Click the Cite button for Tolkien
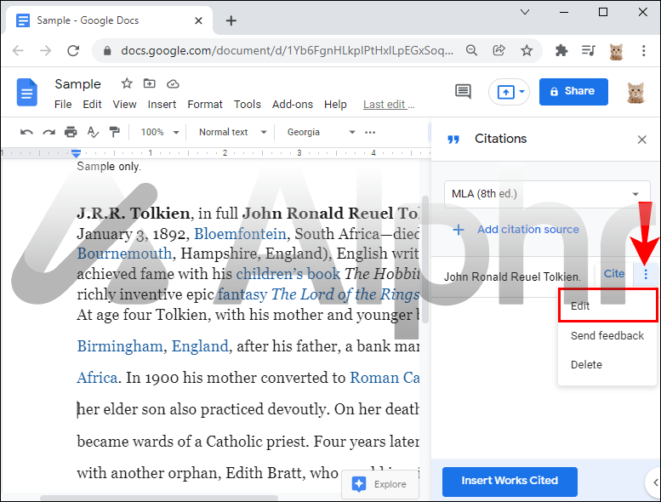Viewport: 661px width, 502px height. (x=614, y=274)
